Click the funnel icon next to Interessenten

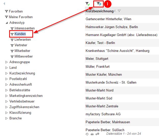pyautogui.click(x=12, y=28)
